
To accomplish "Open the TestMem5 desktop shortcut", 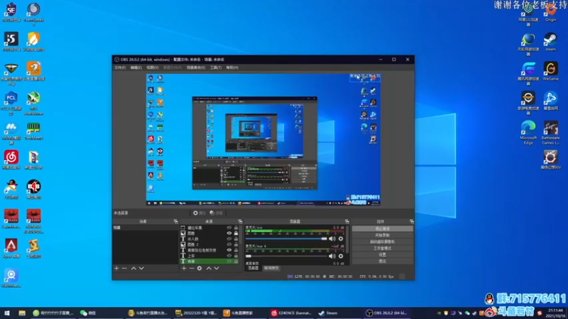I will point(33,131).
